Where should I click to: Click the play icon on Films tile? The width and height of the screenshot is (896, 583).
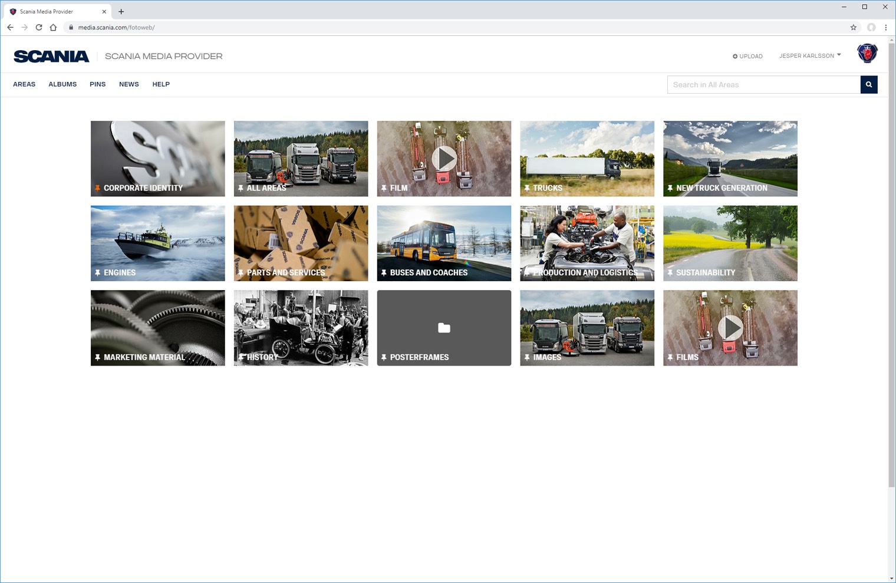pyautogui.click(x=730, y=328)
